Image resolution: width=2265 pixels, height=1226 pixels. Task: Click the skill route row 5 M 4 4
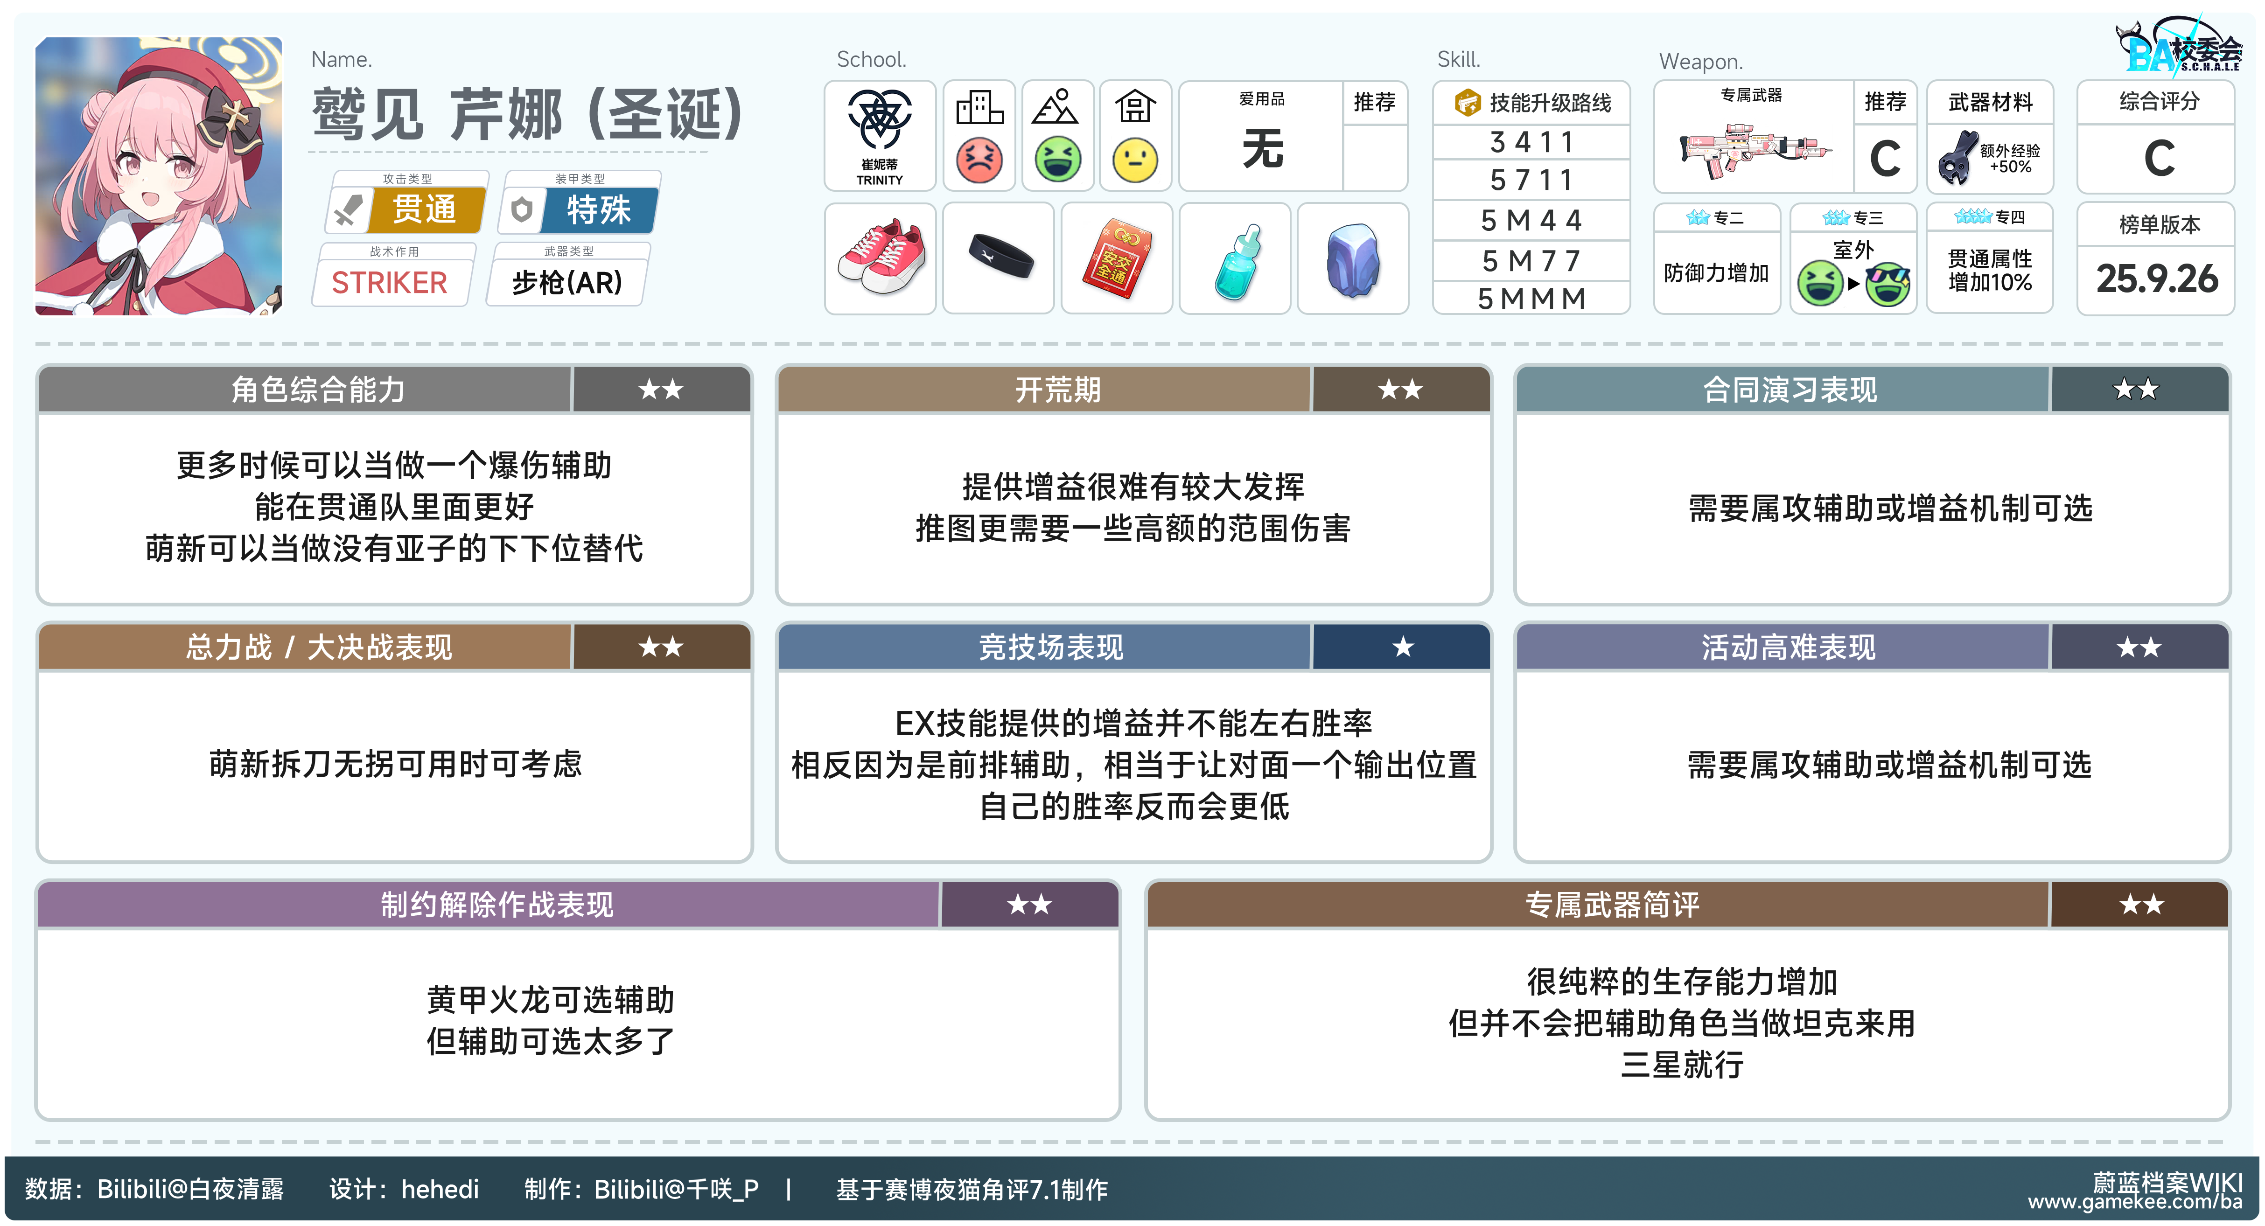coord(1531,220)
